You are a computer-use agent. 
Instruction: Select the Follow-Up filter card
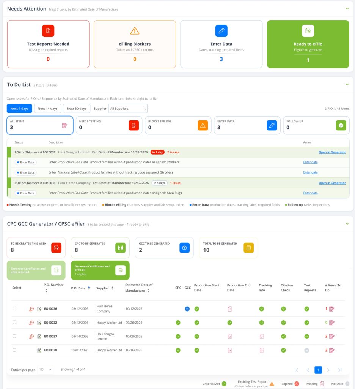click(316, 125)
